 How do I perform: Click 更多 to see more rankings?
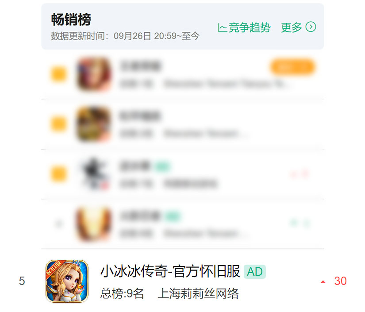point(291,27)
